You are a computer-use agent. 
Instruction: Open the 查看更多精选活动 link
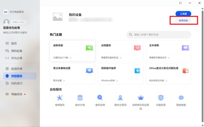tap(159, 58)
